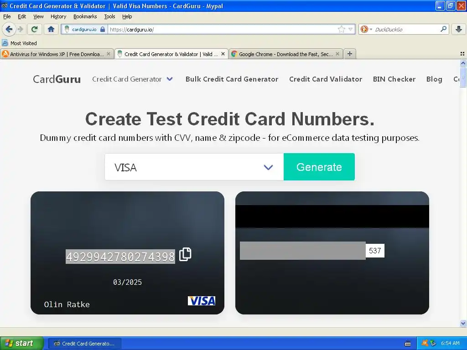Screen dimensions: 467x350
Task: Open the History menu
Action: [x=58, y=16]
